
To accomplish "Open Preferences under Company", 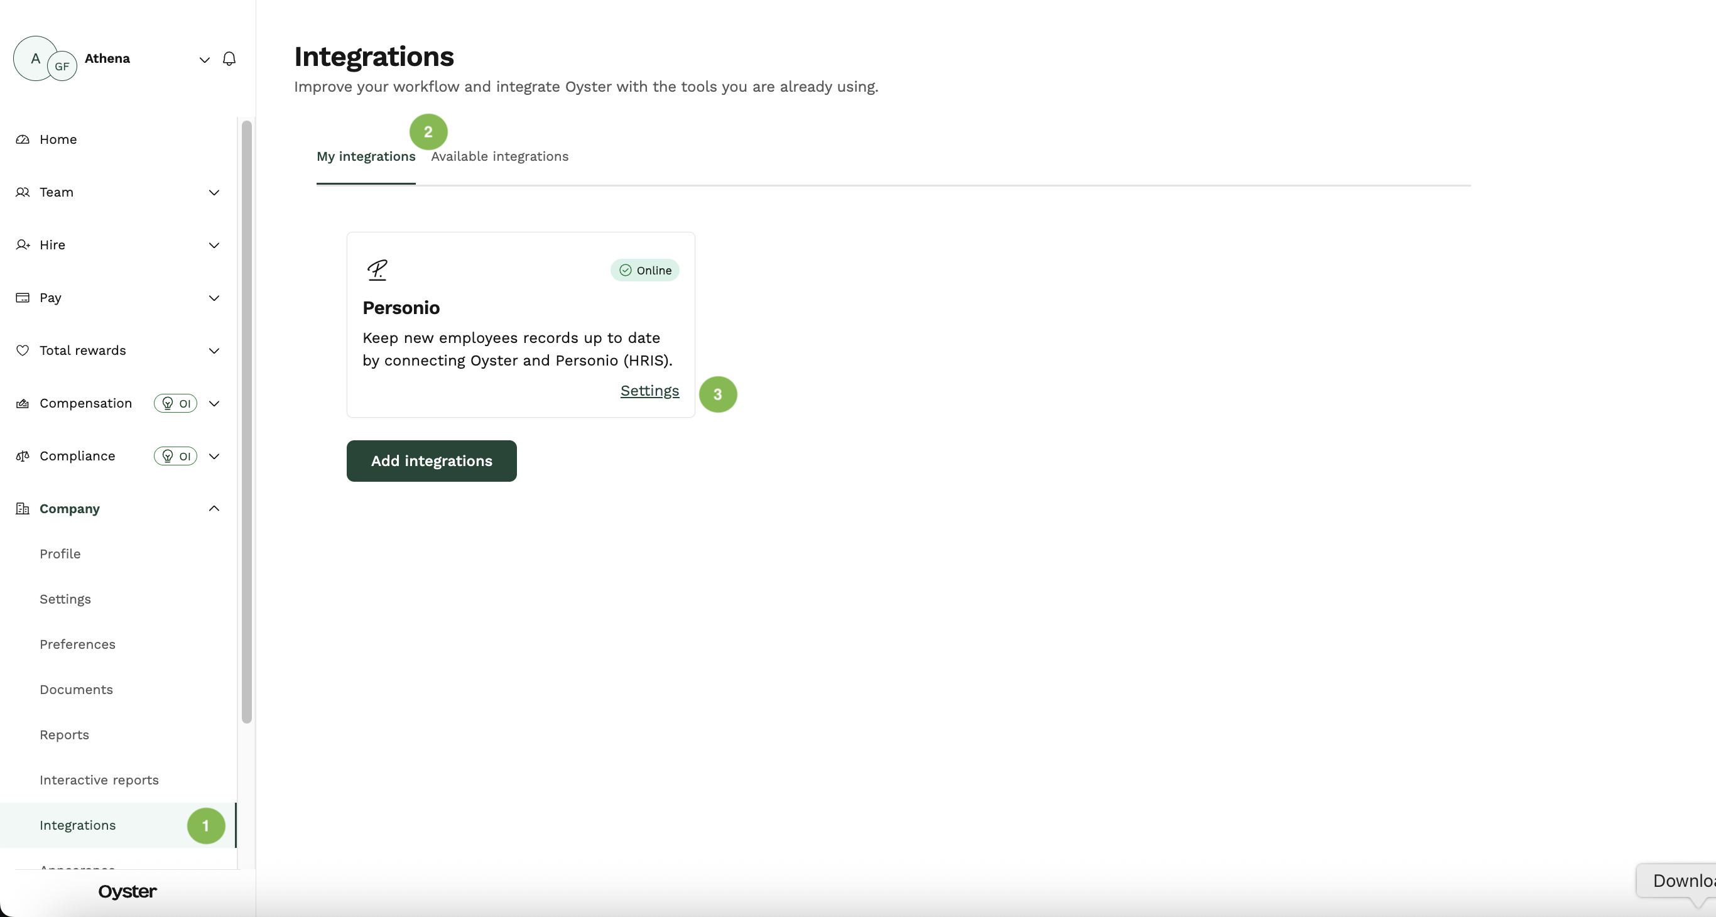I will [77, 644].
